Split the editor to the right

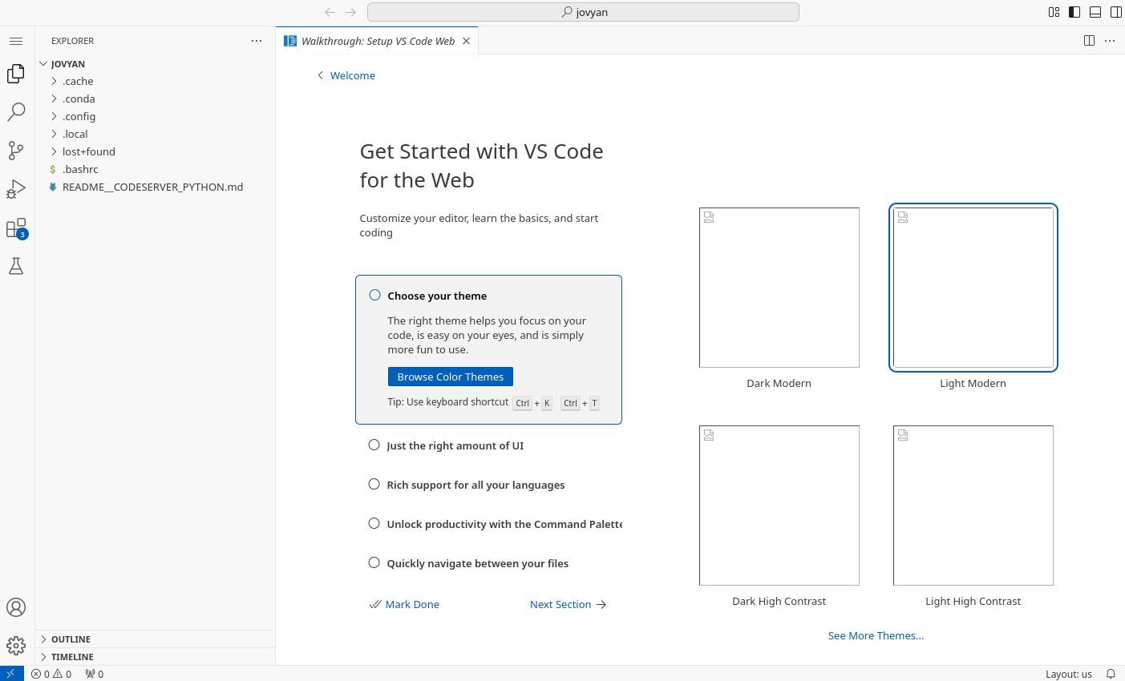click(x=1089, y=41)
